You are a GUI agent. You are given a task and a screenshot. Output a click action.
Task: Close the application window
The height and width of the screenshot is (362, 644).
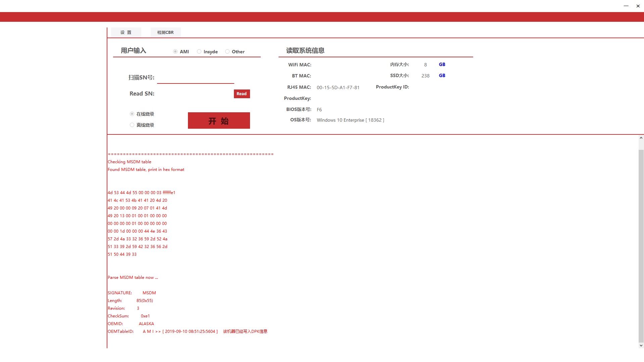tap(638, 6)
